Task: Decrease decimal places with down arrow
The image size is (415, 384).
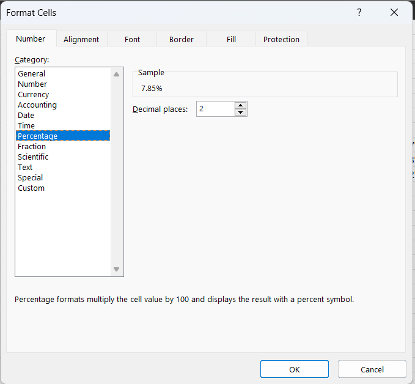Action: [x=241, y=113]
